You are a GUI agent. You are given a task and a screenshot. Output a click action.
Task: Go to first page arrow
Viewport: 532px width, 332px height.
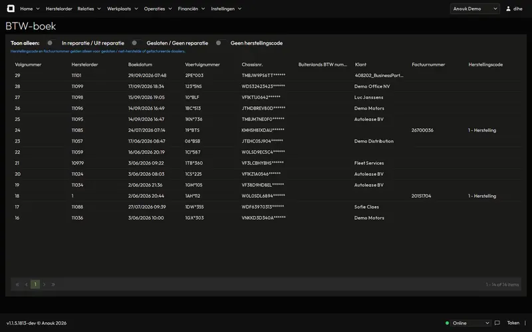17,285
